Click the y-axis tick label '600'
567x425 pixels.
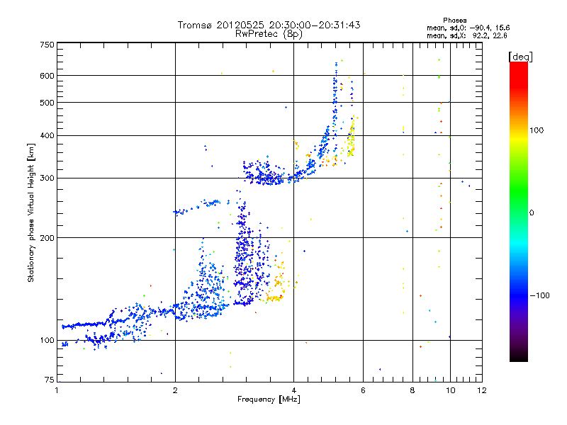47,76
